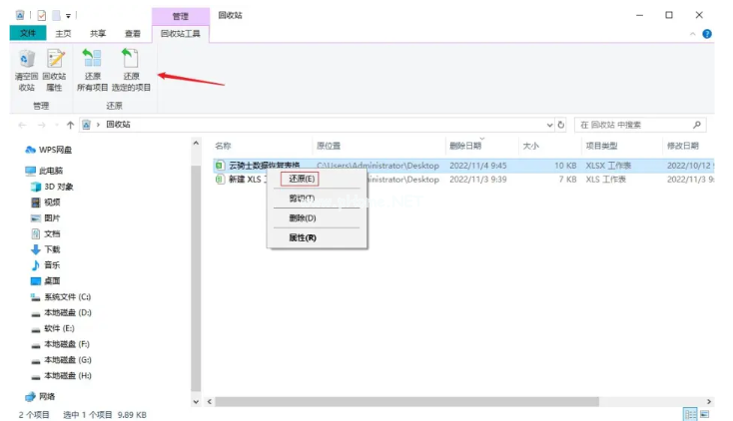Expand the address bar history dropdown
The height and width of the screenshot is (421, 733).
tap(549, 125)
